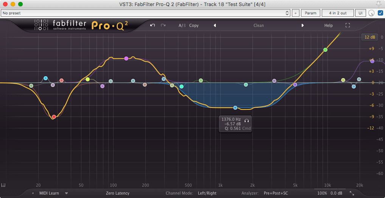The image size is (385, 198).
Task: Click the blue band node near 300 Hz
Action: pyautogui.click(x=164, y=79)
